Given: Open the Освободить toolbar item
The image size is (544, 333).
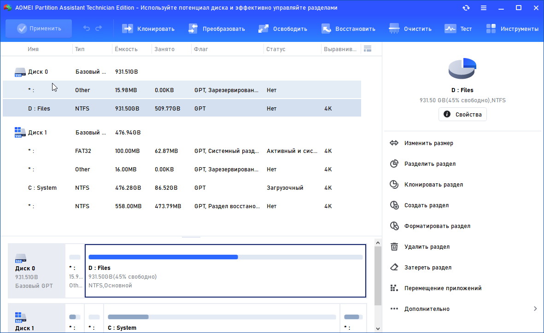Looking at the screenshot, I should pyautogui.click(x=283, y=29).
